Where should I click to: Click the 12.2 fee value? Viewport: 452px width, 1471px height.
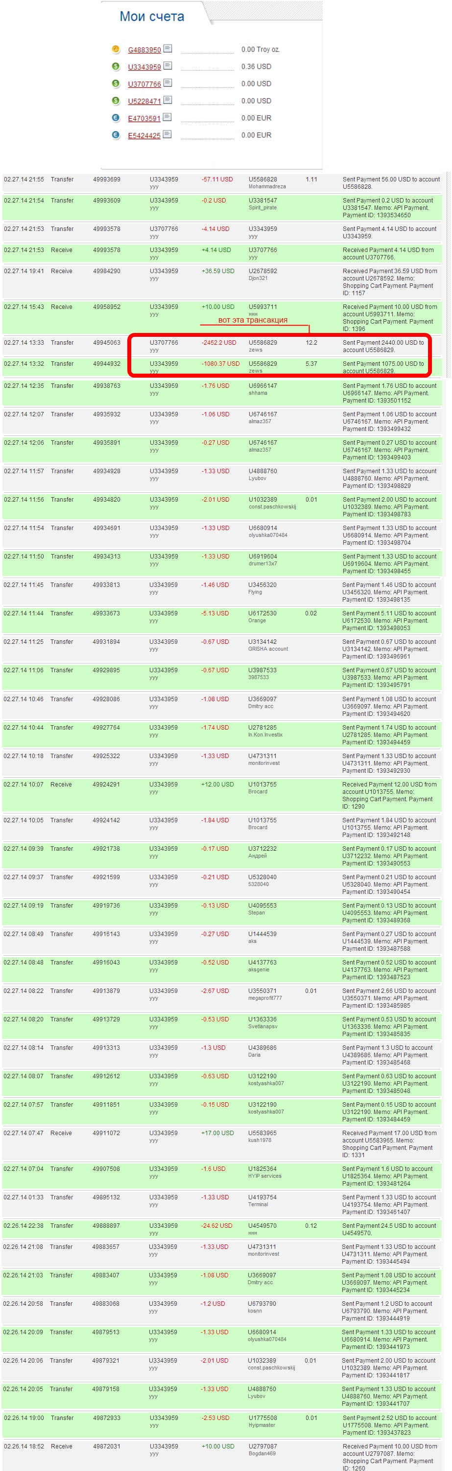pyautogui.click(x=311, y=343)
